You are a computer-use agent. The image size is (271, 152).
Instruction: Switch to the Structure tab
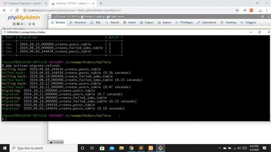click(78, 22)
